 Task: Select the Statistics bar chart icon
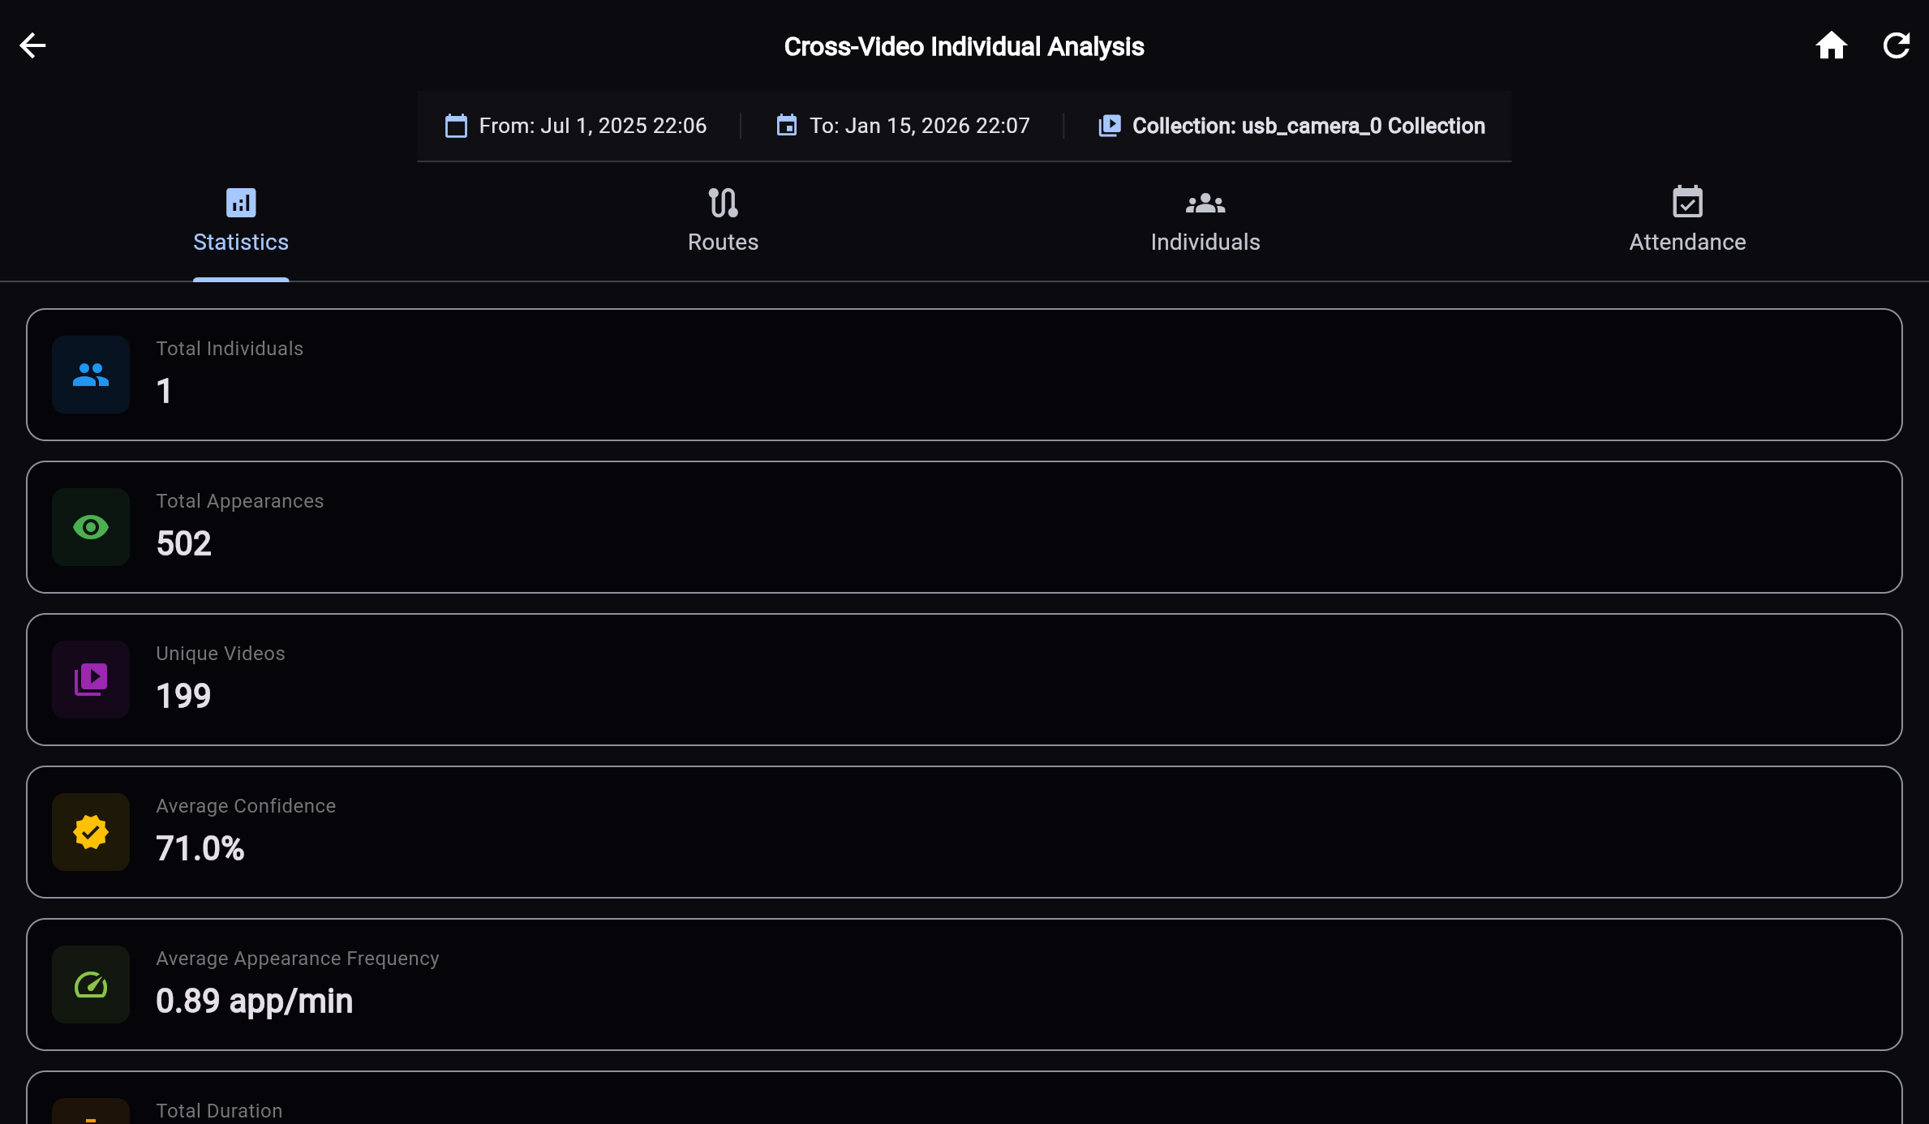coord(240,203)
